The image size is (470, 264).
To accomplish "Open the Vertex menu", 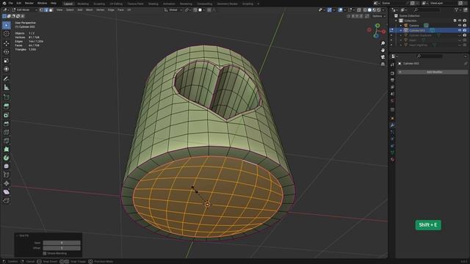I will pos(100,10).
